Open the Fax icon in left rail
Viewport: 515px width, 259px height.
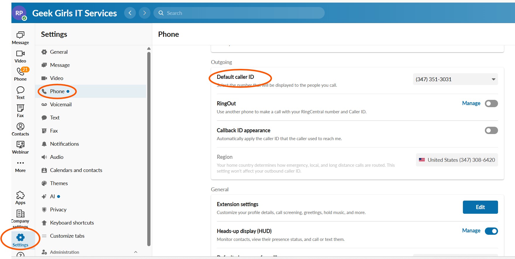point(20,108)
